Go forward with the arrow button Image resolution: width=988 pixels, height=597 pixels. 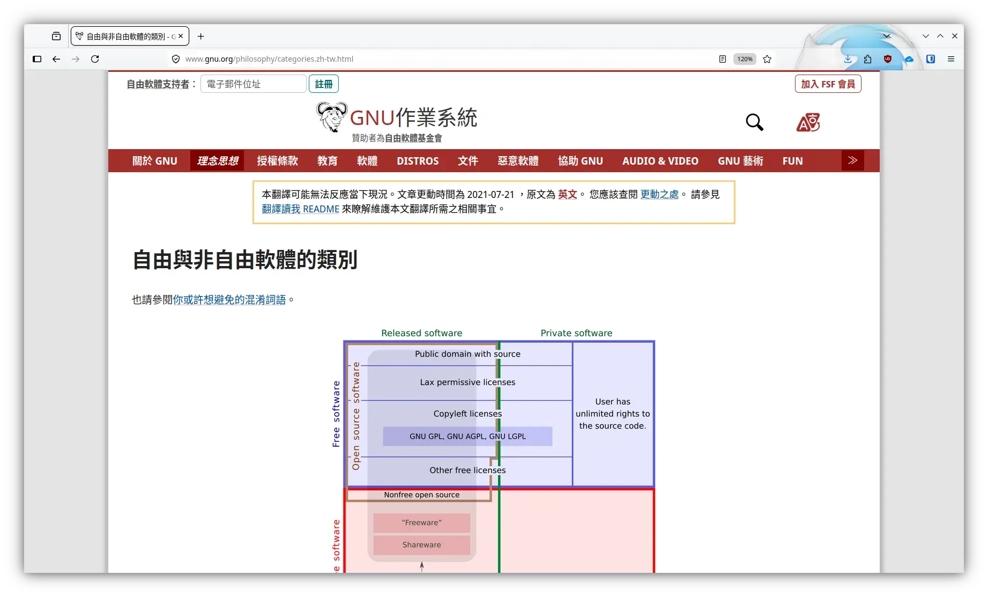click(x=76, y=59)
